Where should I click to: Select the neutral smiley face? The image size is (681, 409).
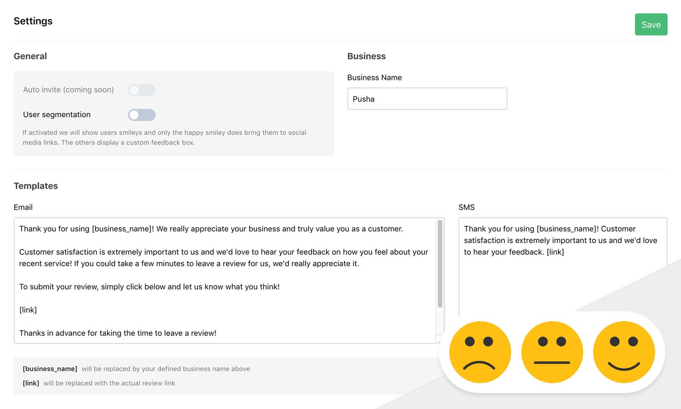coord(552,352)
